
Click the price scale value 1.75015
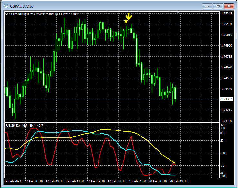click(226, 35)
